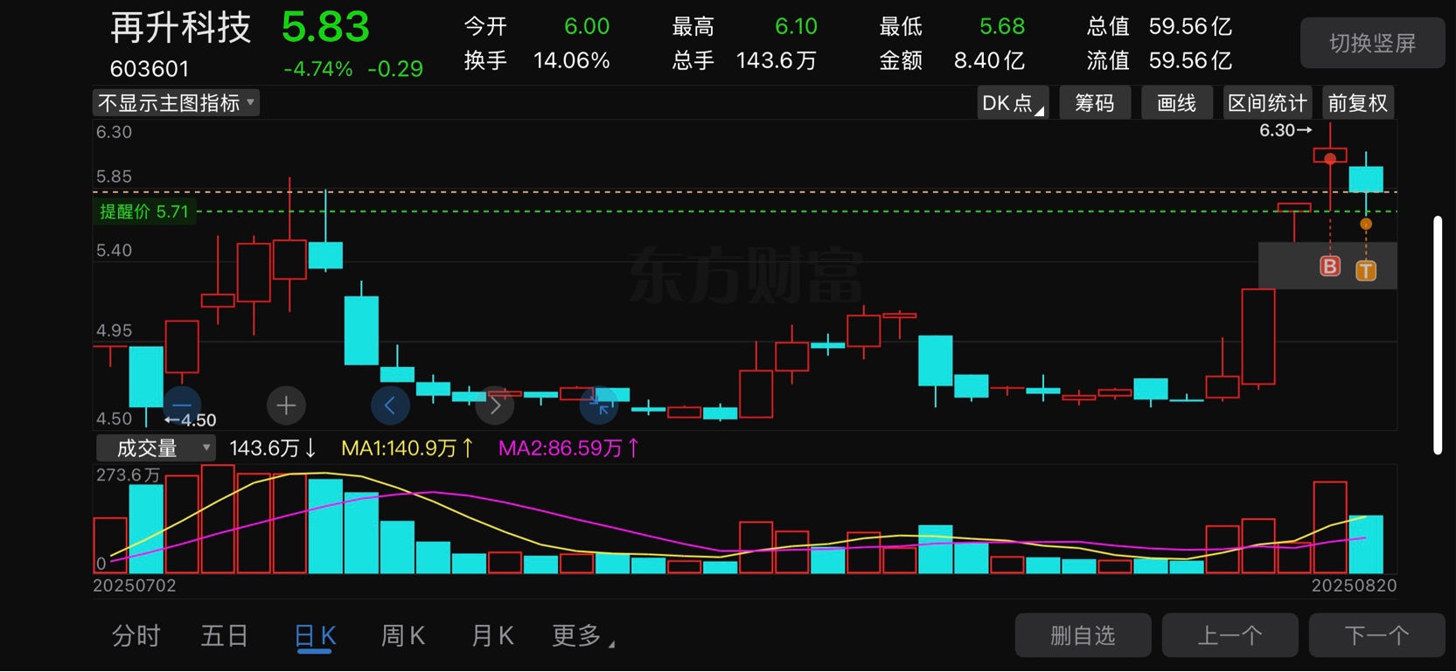
Task: Tap MA1:140.9万 volume average label
Action: point(408,448)
